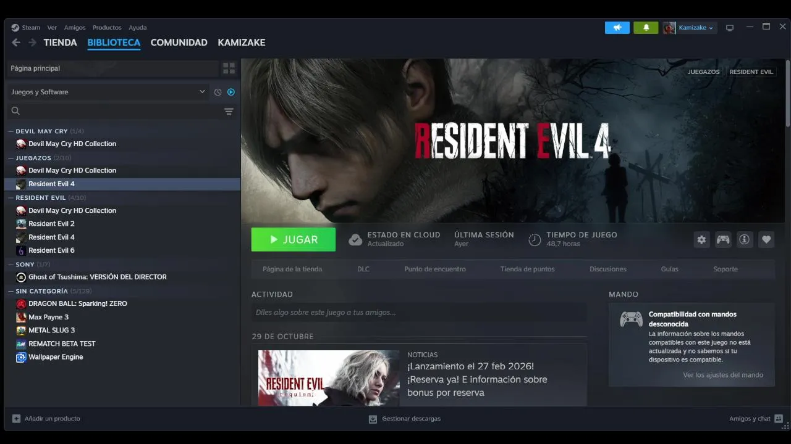Image resolution: width=791 pixels, height=444 pixels.
Task: Open the Amigos menu
Action: 75,28
